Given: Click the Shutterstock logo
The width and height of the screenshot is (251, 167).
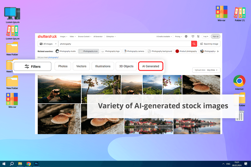Looking at the screenshot, I should 47,37.
